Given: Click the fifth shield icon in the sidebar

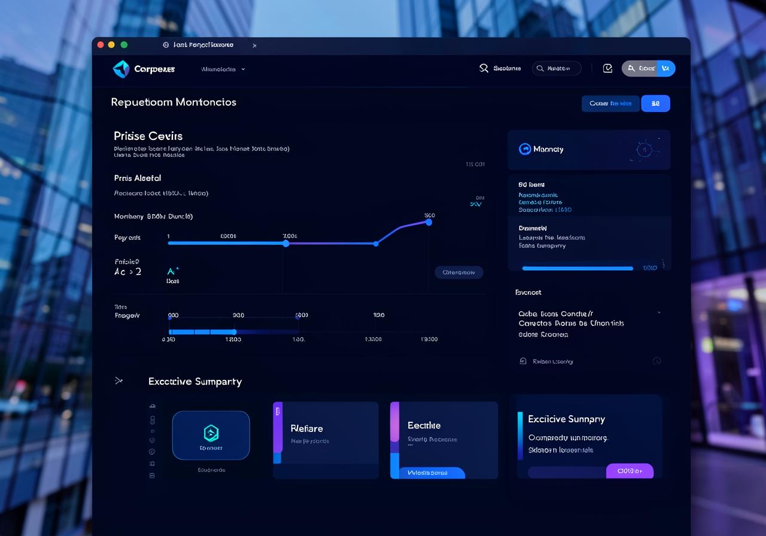Looking at the screenshot, I should coord(152,452).
